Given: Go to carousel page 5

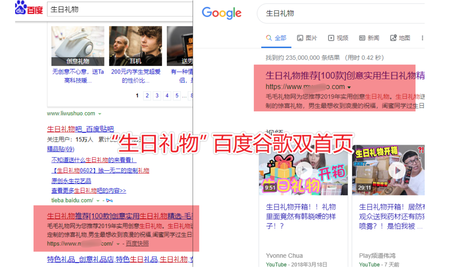Looking at the screenshot, I should [177, 95].
